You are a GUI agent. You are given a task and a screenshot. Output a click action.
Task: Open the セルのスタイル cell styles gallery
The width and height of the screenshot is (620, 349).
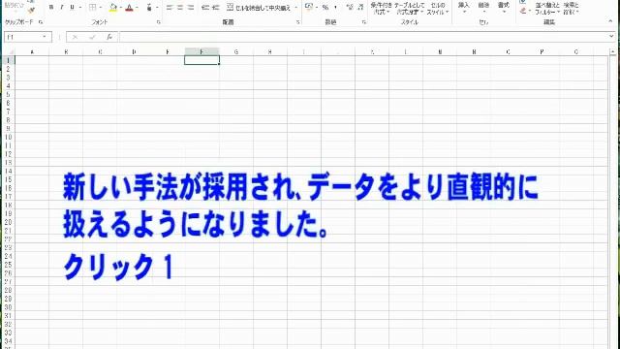point(437,8)
